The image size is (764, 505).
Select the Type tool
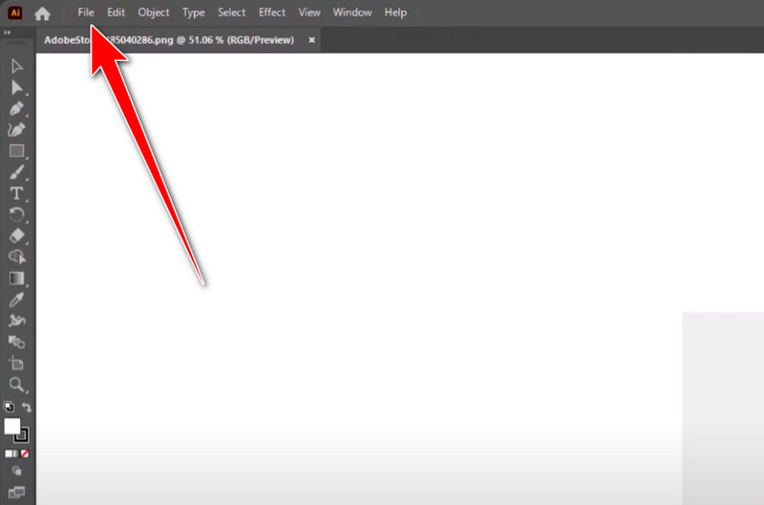point(16,194)
